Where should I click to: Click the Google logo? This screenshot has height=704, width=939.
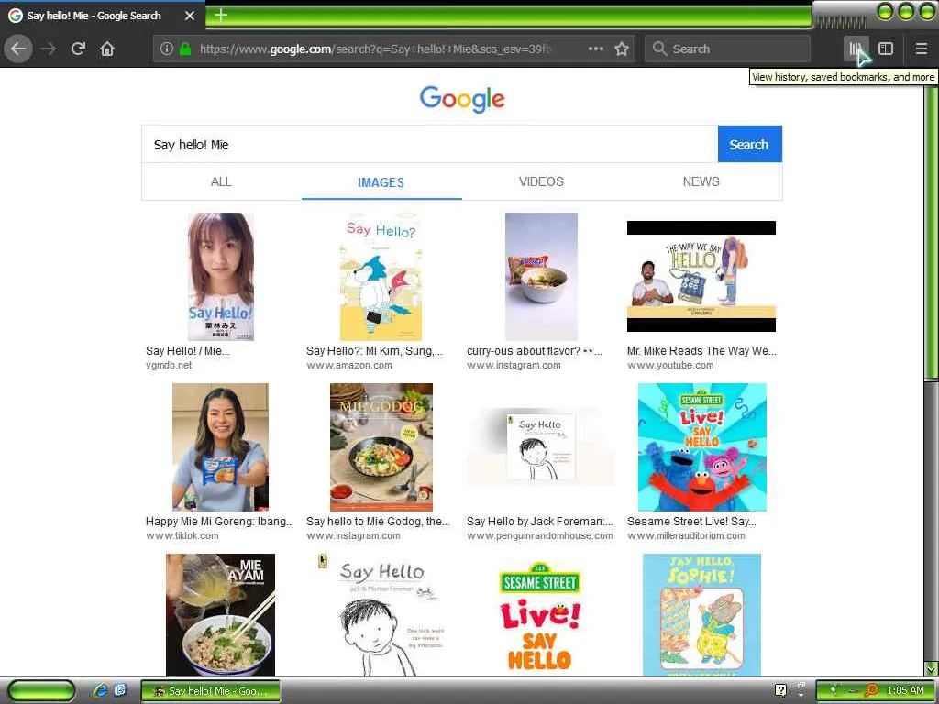(x=462, y=99)
